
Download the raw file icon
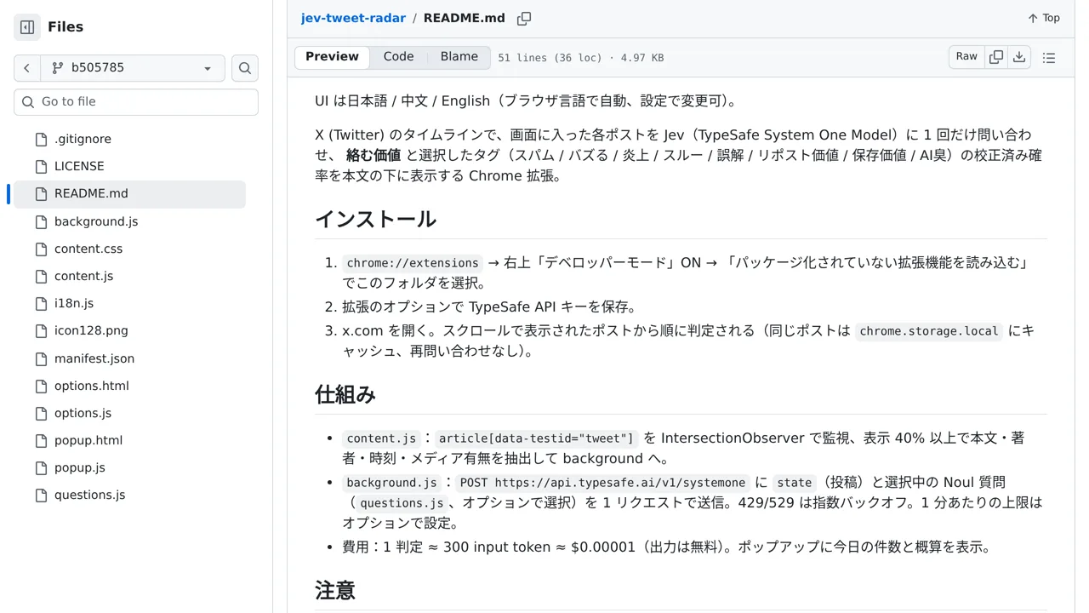click(x=1019, y=57)
